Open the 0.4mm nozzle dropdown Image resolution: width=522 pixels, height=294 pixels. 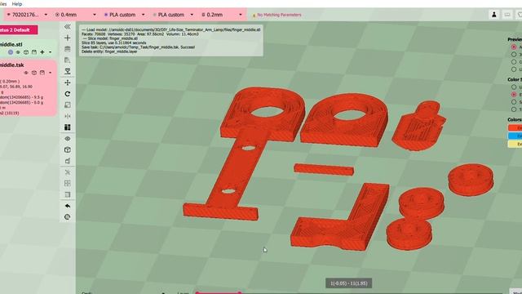coord(76,15)
